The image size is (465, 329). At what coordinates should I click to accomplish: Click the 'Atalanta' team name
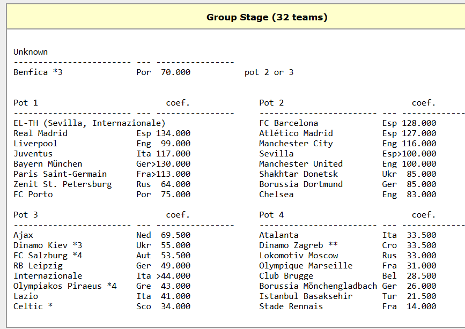coord(279,235)
